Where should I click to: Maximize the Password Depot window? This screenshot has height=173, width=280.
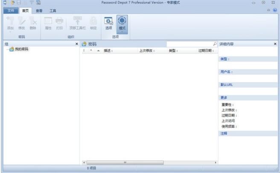263,3
